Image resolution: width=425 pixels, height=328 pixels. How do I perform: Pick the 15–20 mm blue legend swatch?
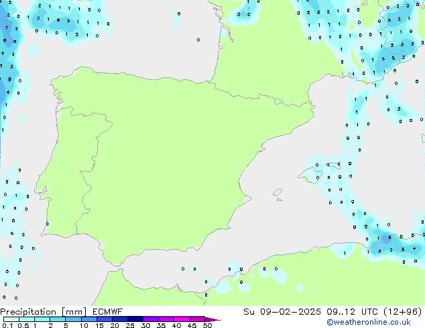[x=105, y=319]
